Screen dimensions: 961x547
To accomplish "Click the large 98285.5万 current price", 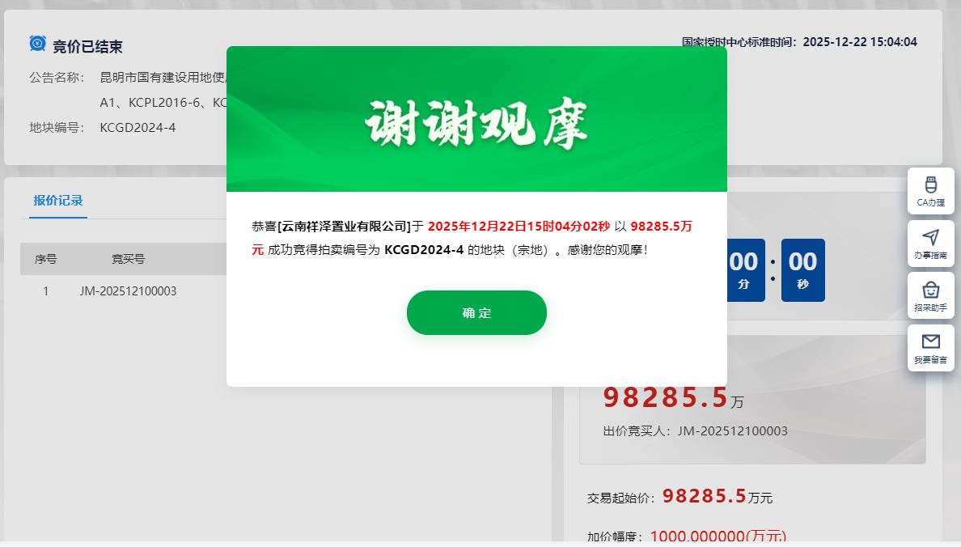I will click(x=673, y=398).
